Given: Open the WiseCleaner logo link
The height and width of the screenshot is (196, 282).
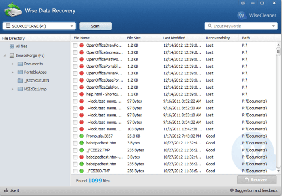Looking at the screenshot, I should 257,15.
